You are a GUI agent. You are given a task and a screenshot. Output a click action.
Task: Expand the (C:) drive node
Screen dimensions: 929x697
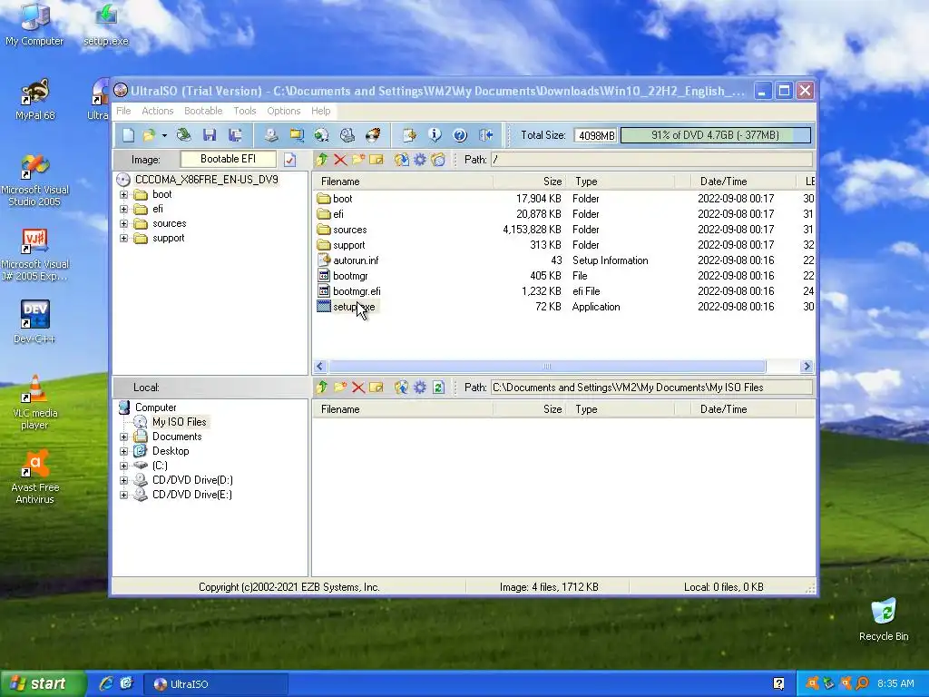123,466
